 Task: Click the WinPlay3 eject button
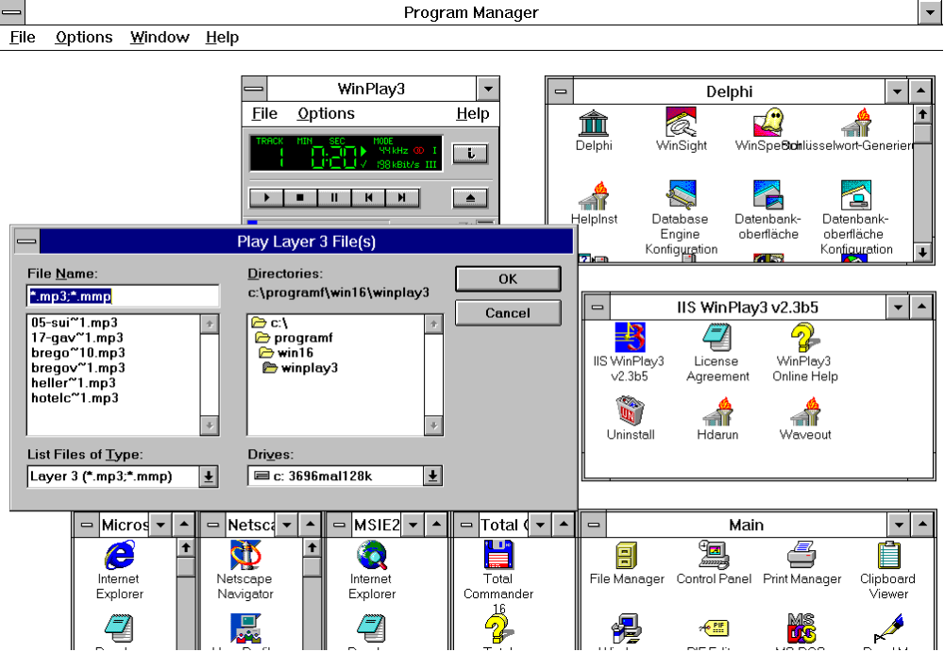[x=469, y=198]
